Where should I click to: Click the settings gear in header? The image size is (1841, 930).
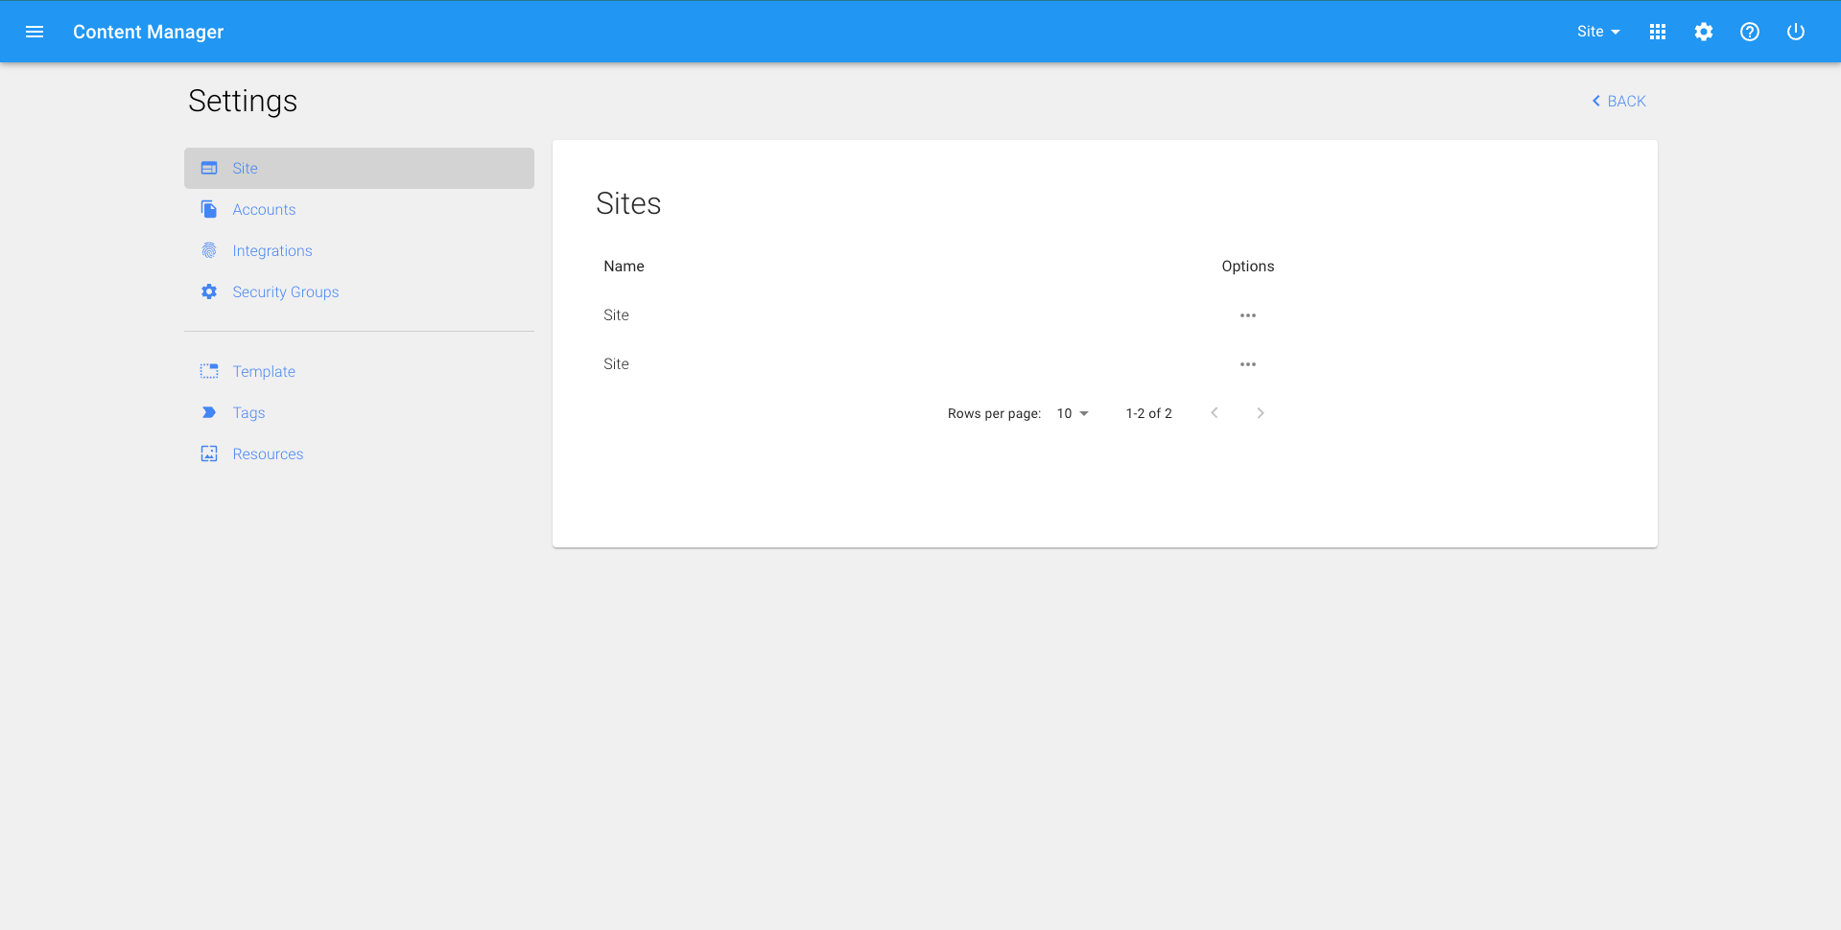click(x=1703, y=32)
